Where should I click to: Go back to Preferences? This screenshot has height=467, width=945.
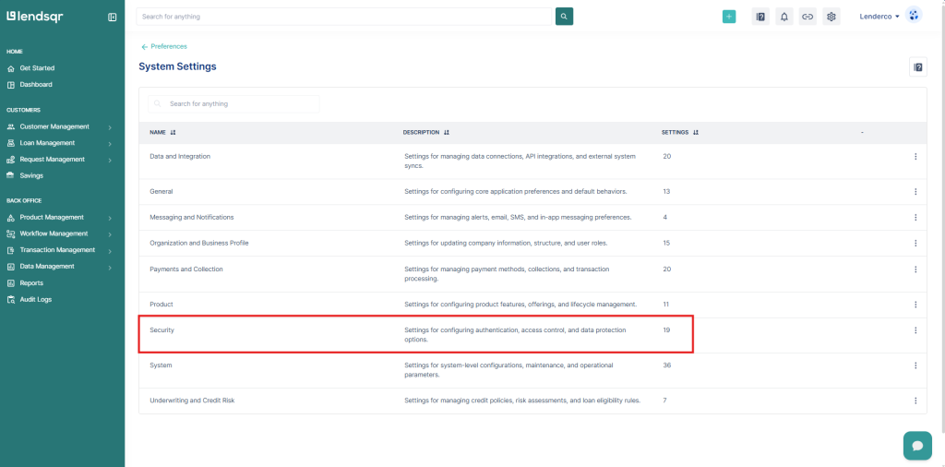[x=164, y=46]
